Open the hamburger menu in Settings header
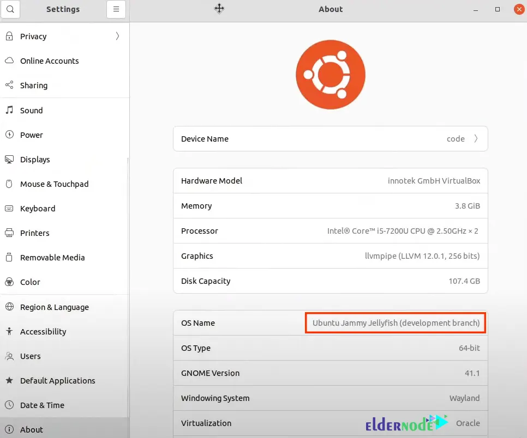The width and height of the screenshot is (527, 438). (116, 9)
